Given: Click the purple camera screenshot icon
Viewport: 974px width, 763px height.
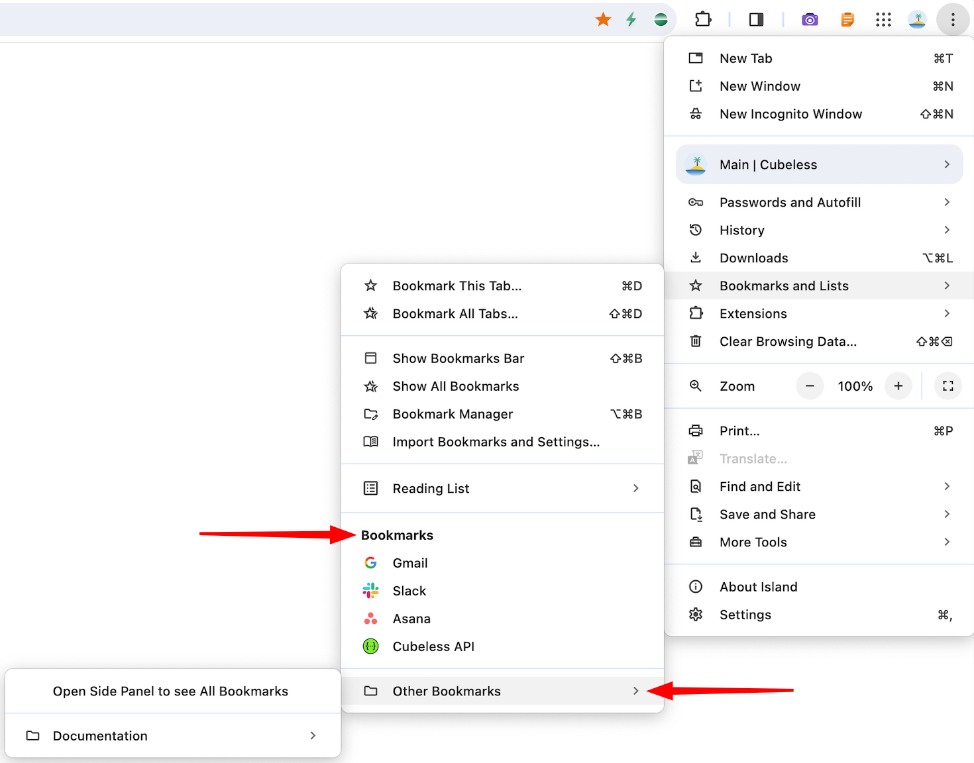Looking at the screenshot, I should [x=810, y=20].
